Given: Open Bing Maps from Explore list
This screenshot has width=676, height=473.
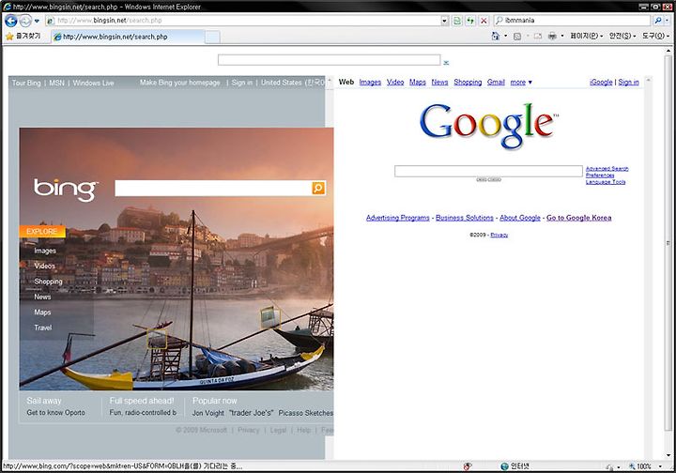Looking at the screenshot, I should coord(42,313).
